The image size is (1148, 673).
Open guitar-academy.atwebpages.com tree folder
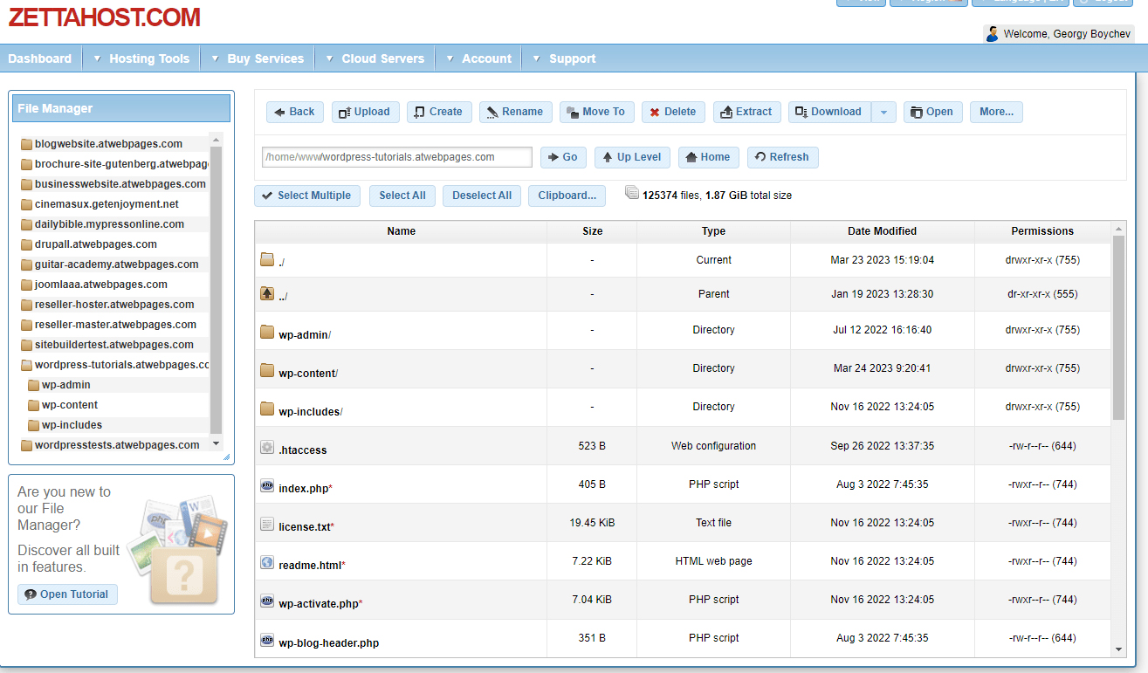point(116,264)
